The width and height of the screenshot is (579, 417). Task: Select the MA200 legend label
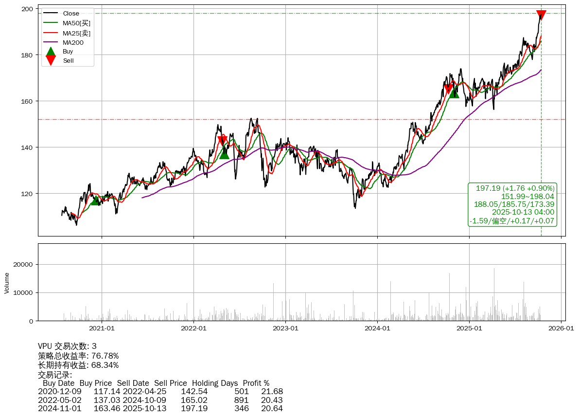[x=73, y=43]
